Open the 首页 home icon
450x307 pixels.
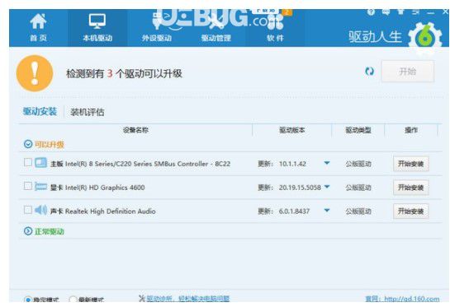39,21
